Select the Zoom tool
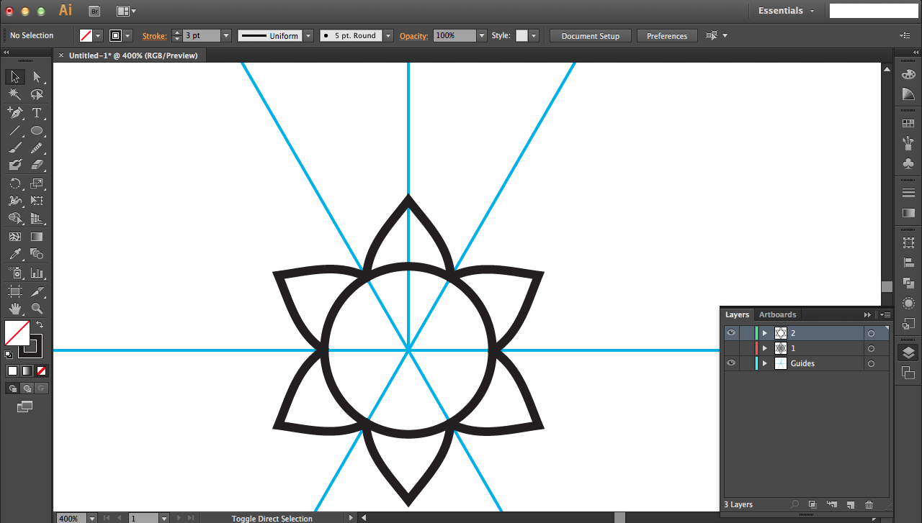922x523 pixels. coord(37,309)
